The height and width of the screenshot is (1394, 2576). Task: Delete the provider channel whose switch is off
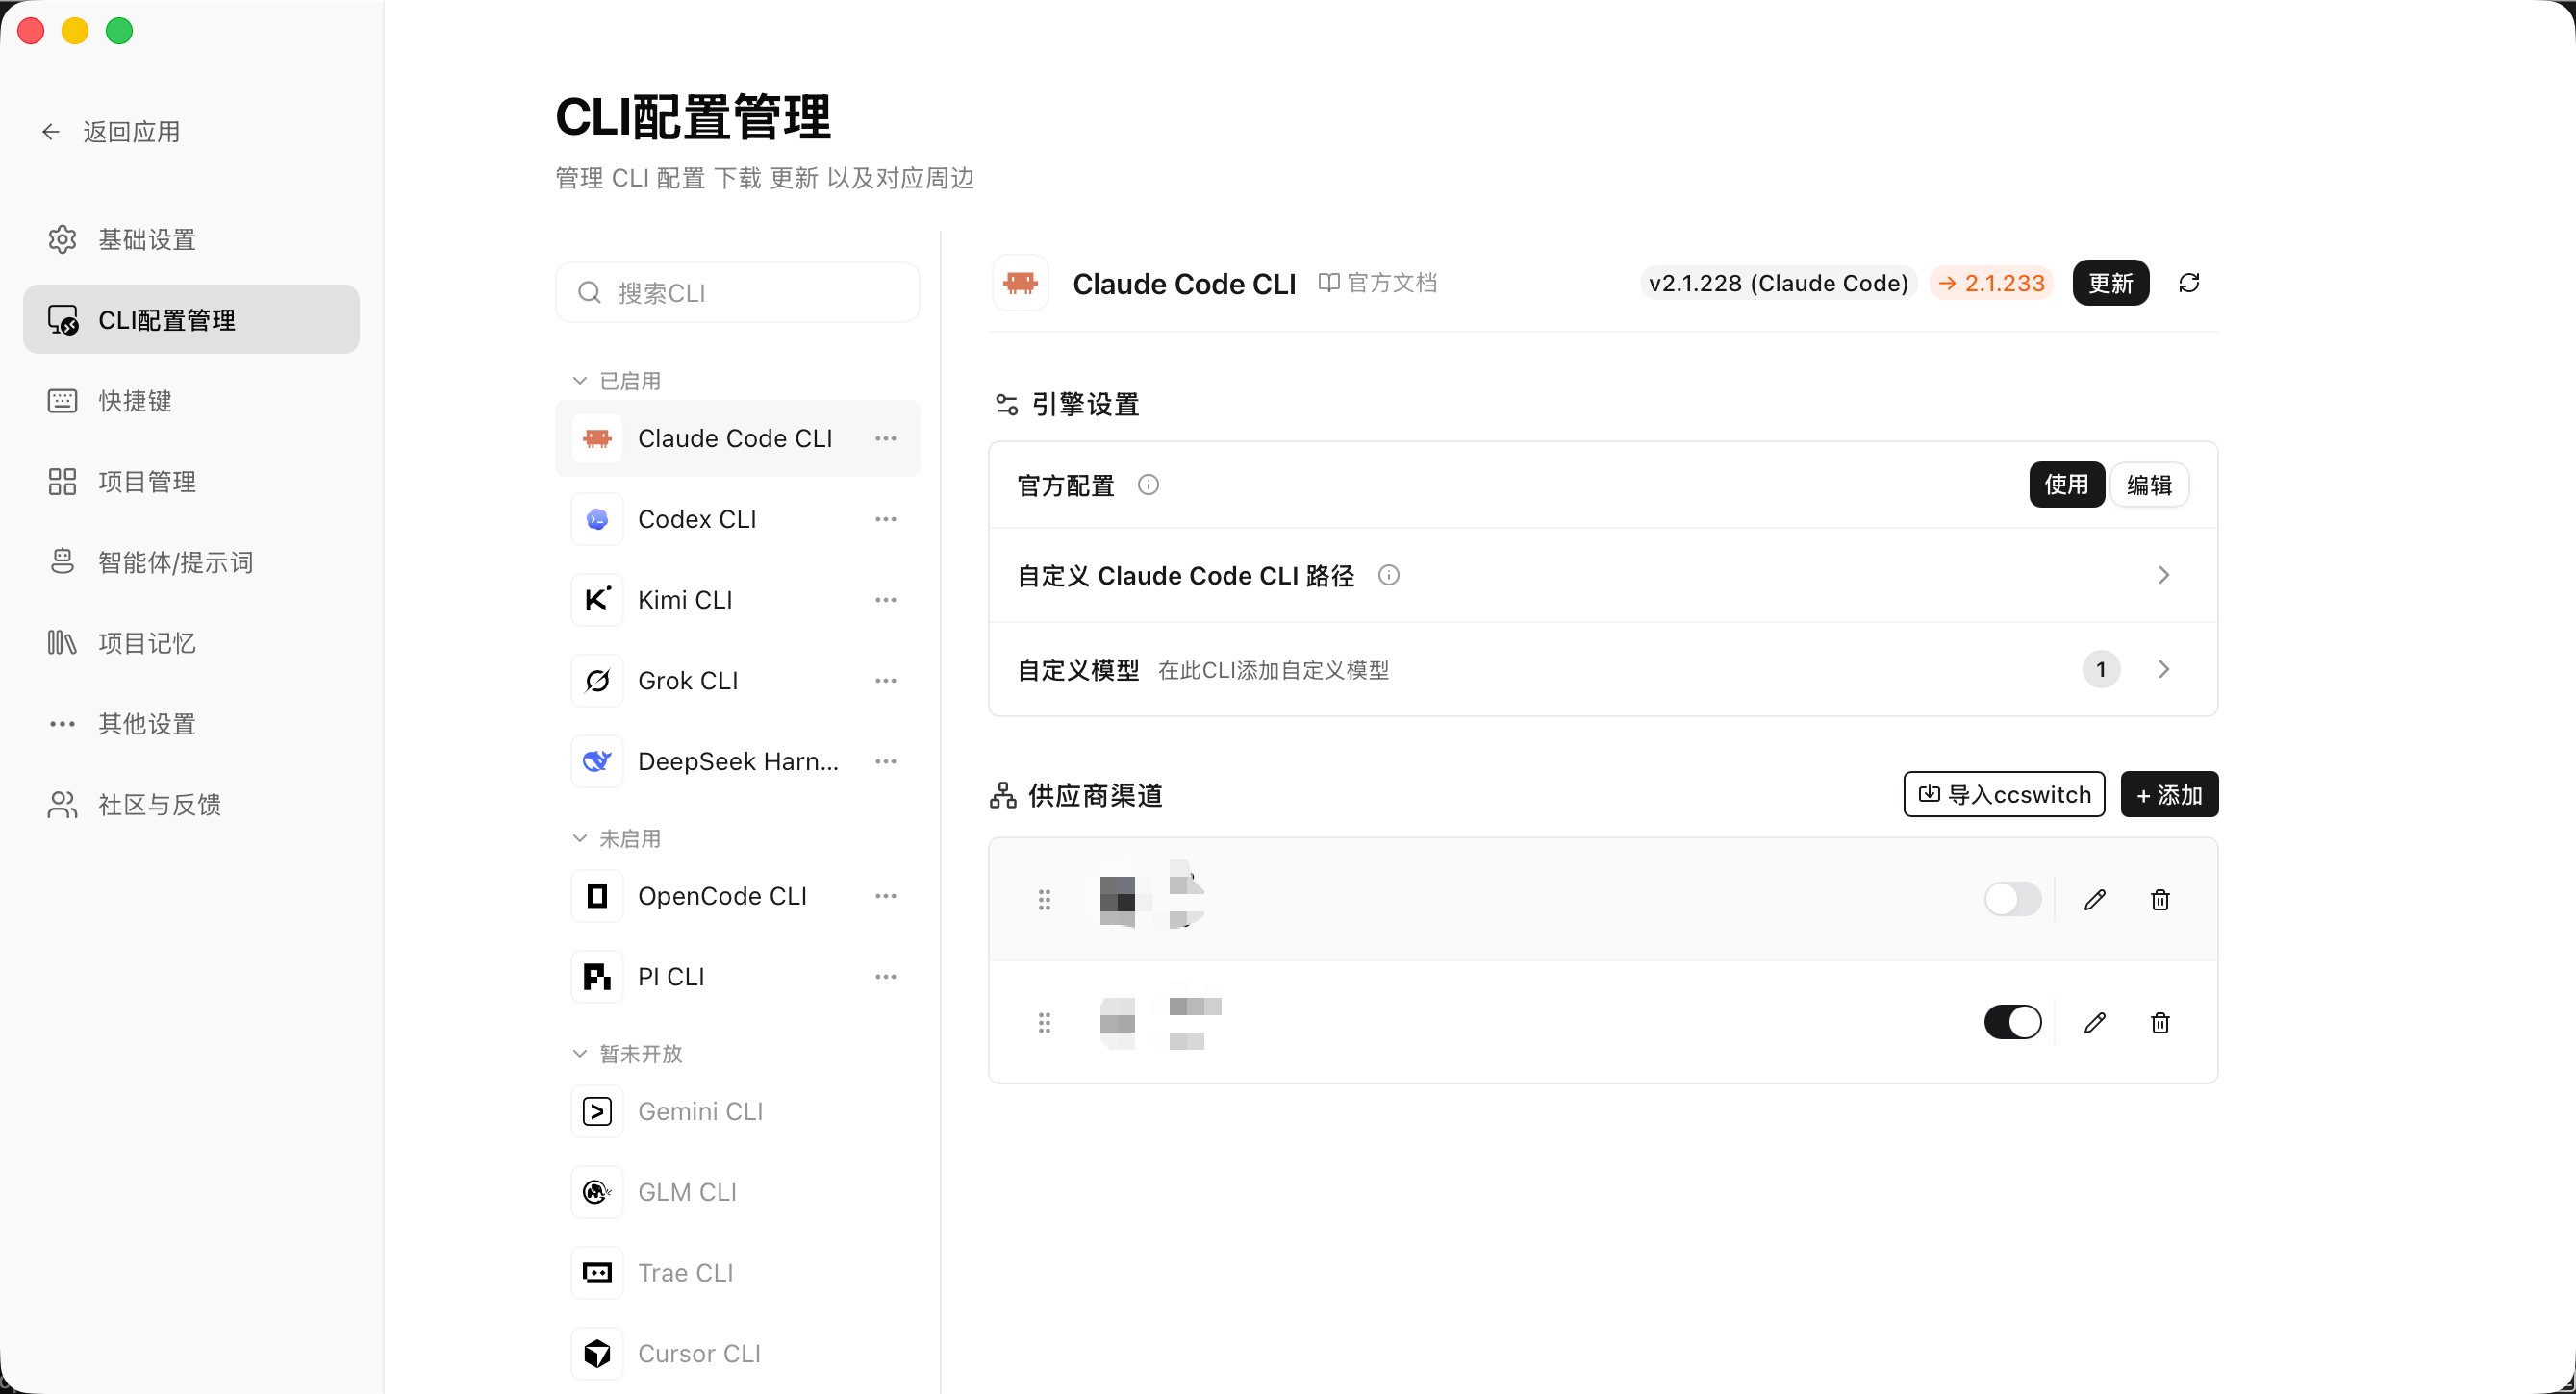point(2160,899)
